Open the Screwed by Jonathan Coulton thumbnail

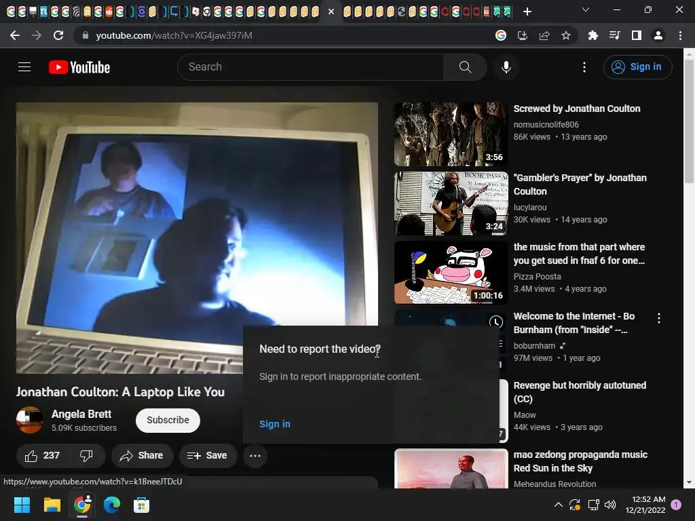[451, 134]
